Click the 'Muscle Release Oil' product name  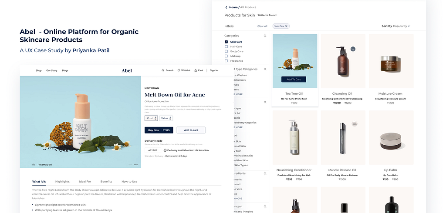click(342, 170)
